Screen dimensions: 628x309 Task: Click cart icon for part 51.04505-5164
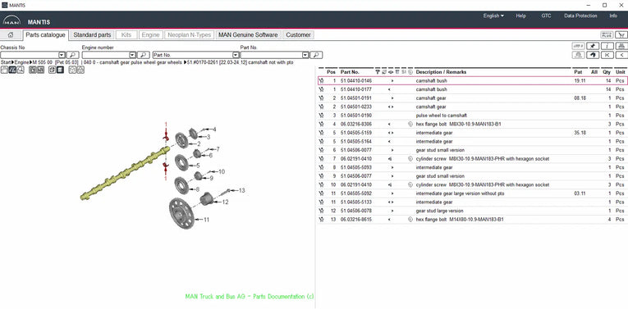[321, 142]
